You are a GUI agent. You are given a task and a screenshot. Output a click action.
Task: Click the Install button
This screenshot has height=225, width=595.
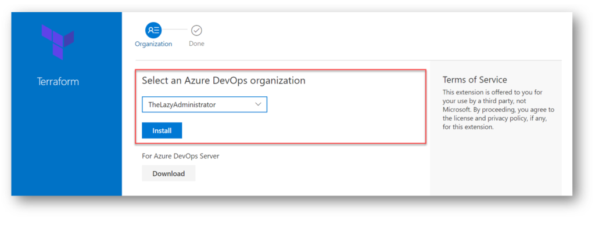pos(162,130)
